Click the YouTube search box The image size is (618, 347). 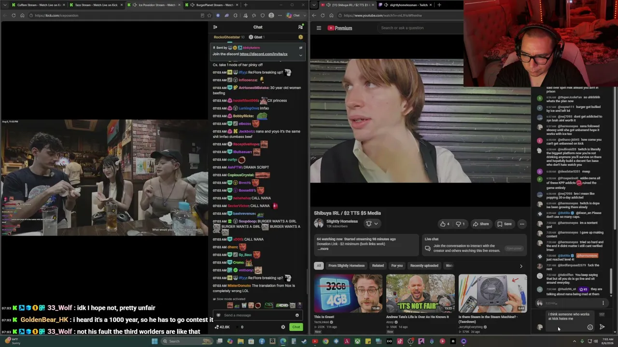(x=420, y=28)
